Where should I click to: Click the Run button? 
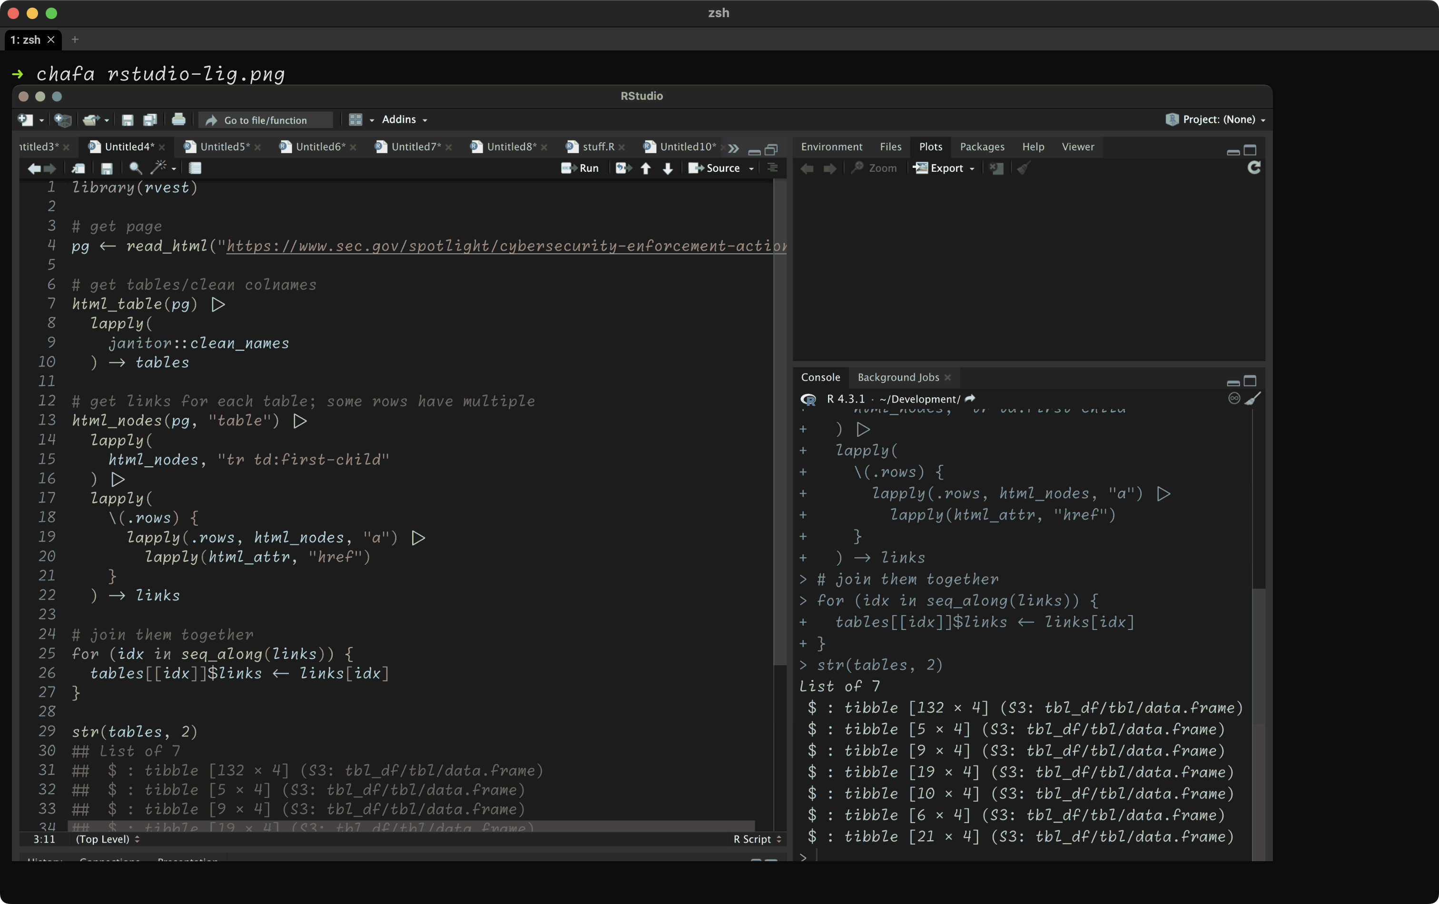pyautogui.click(x=580, y=168)
